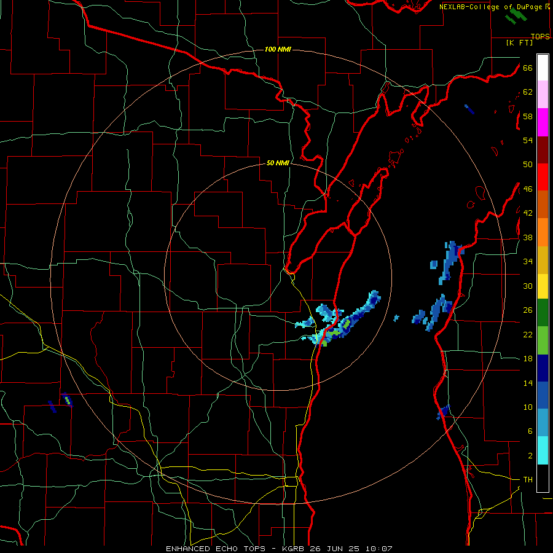The image size is (553, 553).
Task: Click the '[K FT]' units label
Action: (x=519, y=42)
